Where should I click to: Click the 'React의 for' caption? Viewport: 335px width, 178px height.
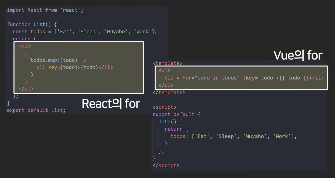111,104
